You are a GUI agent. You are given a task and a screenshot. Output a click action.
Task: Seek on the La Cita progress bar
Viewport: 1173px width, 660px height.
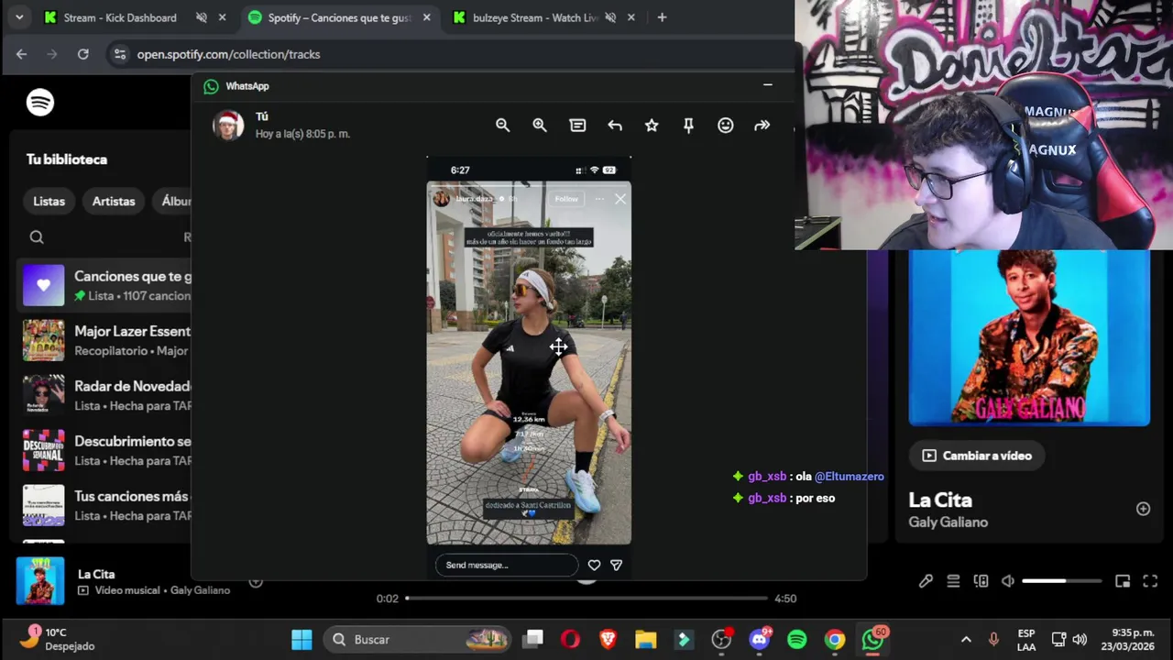point(586,599)
